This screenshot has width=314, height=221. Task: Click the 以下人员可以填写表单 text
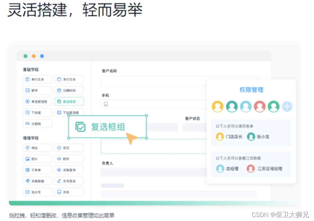(234, 126)
